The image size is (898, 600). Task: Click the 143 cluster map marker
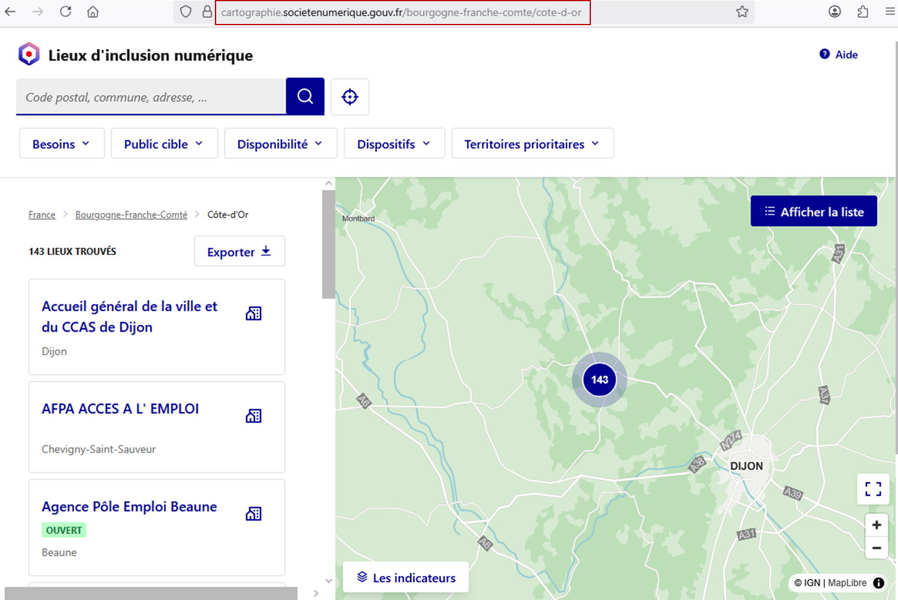click(x=599, y=380)
